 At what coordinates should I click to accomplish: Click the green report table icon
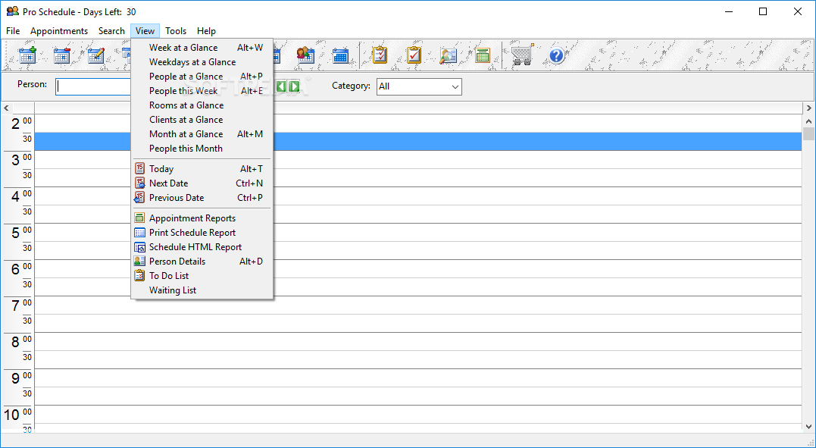tap(483, 55)
